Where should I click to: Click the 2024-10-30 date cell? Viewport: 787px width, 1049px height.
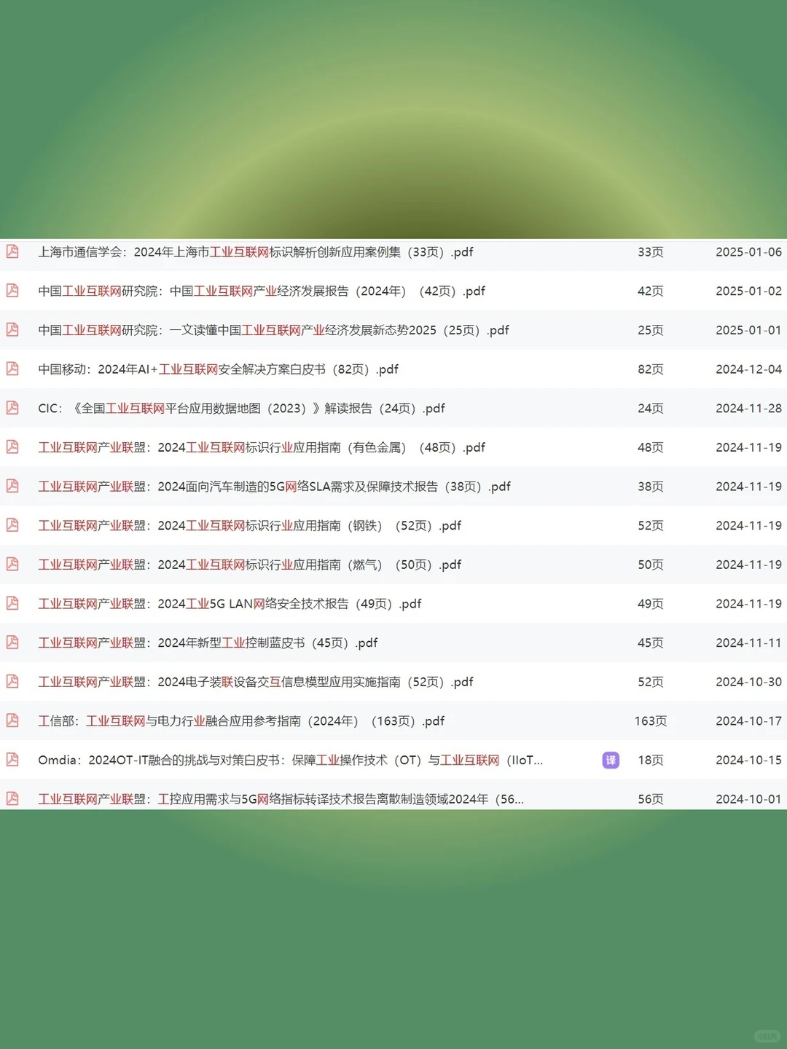[748, 683]
